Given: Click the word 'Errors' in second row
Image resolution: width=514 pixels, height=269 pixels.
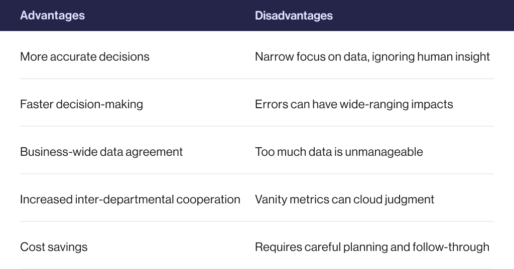Looking at the screenshot, I should pyautogui.click(x=268, y=104).
